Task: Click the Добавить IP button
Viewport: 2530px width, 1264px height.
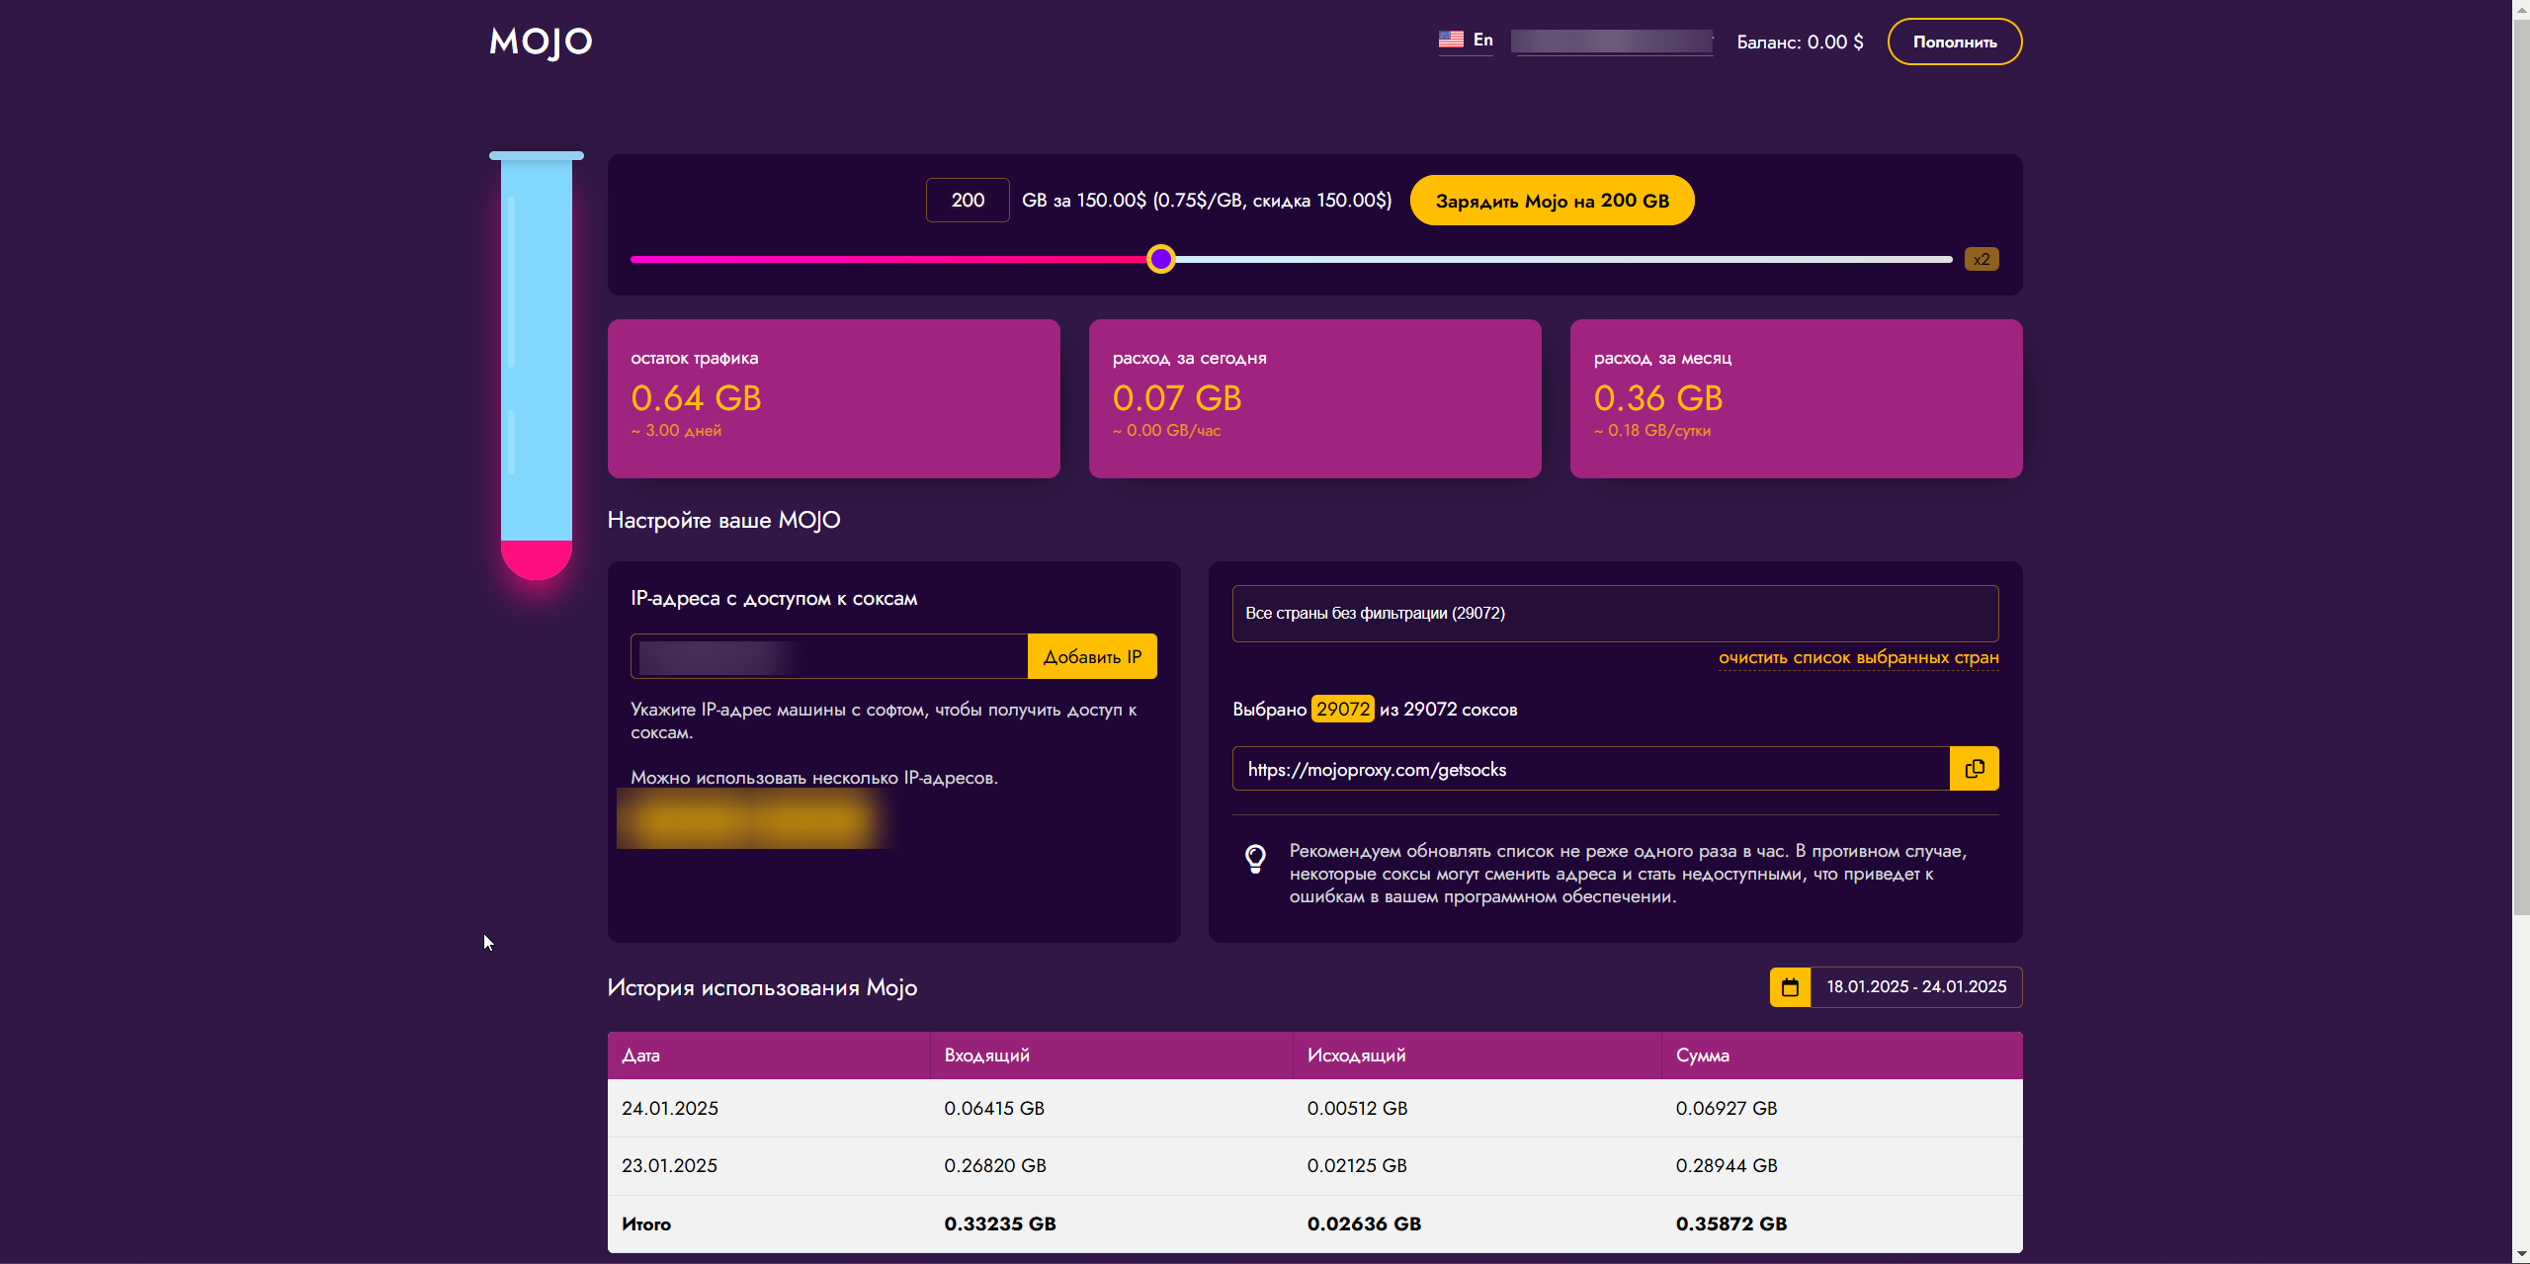Action: [x=1092, y=656]
